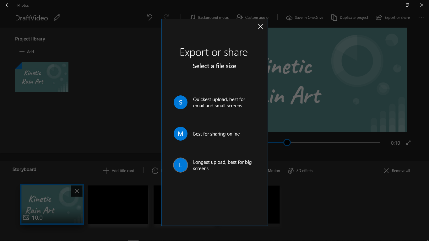The image size is (429, 241).
Task: Minimize the Photos window
Action: tap(393, 5)
